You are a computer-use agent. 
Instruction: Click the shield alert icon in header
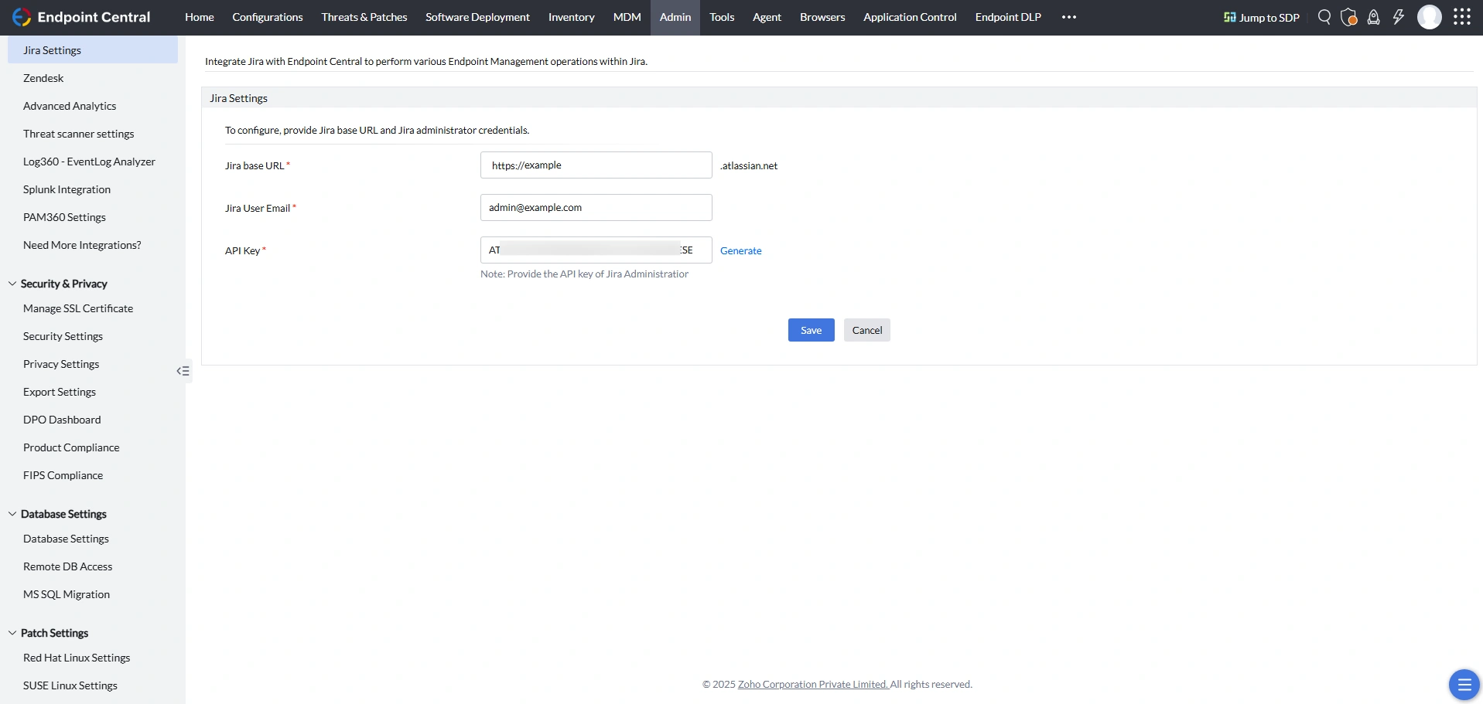[1349, 17]
